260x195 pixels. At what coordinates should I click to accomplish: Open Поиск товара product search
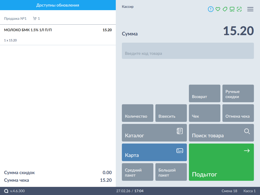[221, 133]
